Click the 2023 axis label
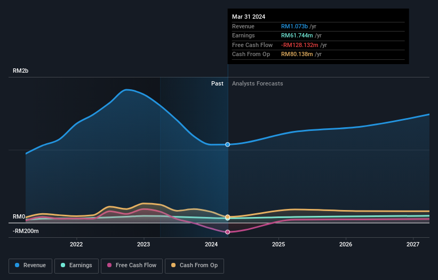Screen dimensions: 438x280 point(144,244)
